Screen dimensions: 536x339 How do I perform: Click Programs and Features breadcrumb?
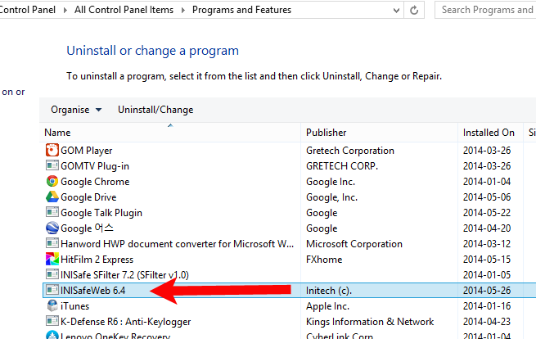241,10
